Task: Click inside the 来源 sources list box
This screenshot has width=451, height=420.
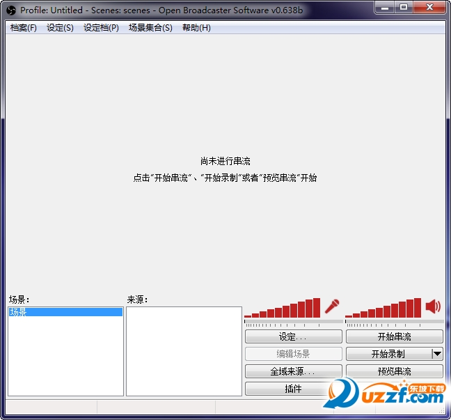Action: (x=184, y=351)
